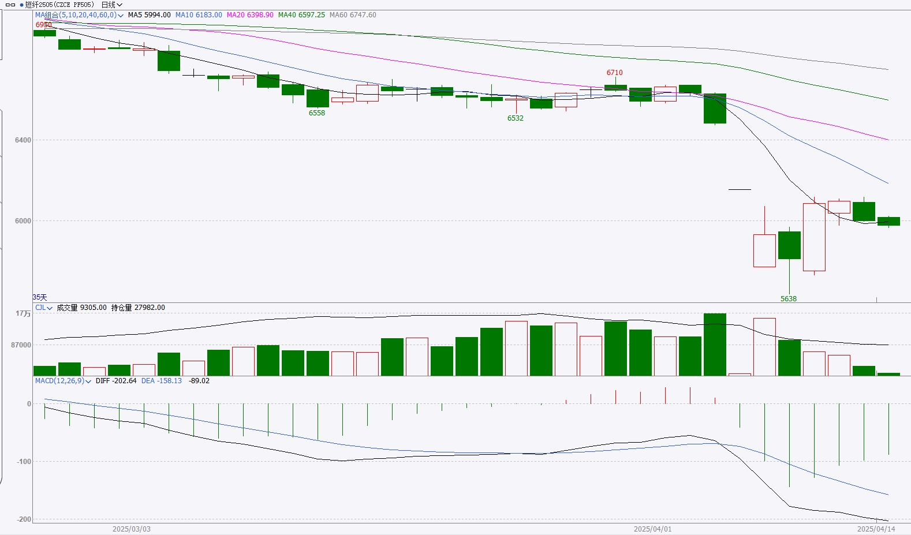911x535 pixels.
Task: Click the blue dot before 短纤2505
Action: click(x=21, y=5)
